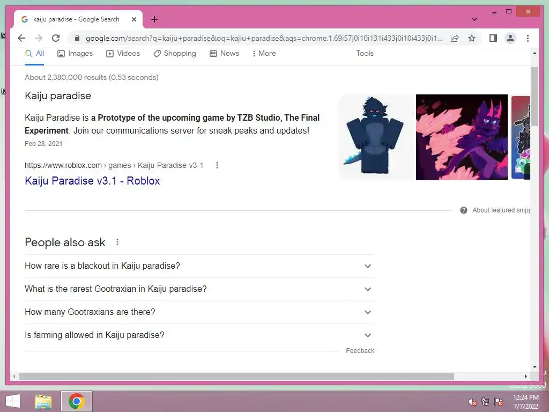Open the side panel icon in the toolbar
The image size is (549, 412).
click(x=493, y=38)
